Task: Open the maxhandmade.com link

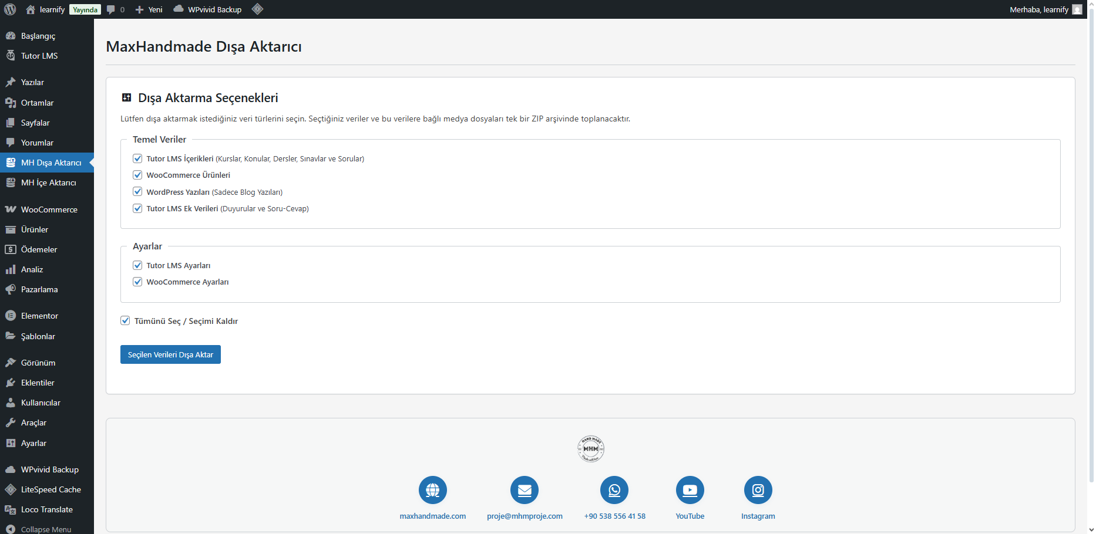Action: coord(433,516)
